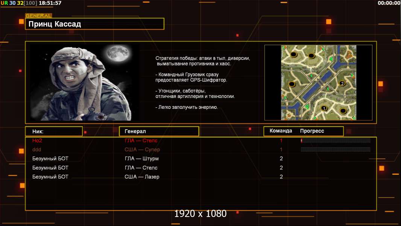Click team number 2 in ГЛА — Штурм row
401x226 pixels.
coord(281,159)
